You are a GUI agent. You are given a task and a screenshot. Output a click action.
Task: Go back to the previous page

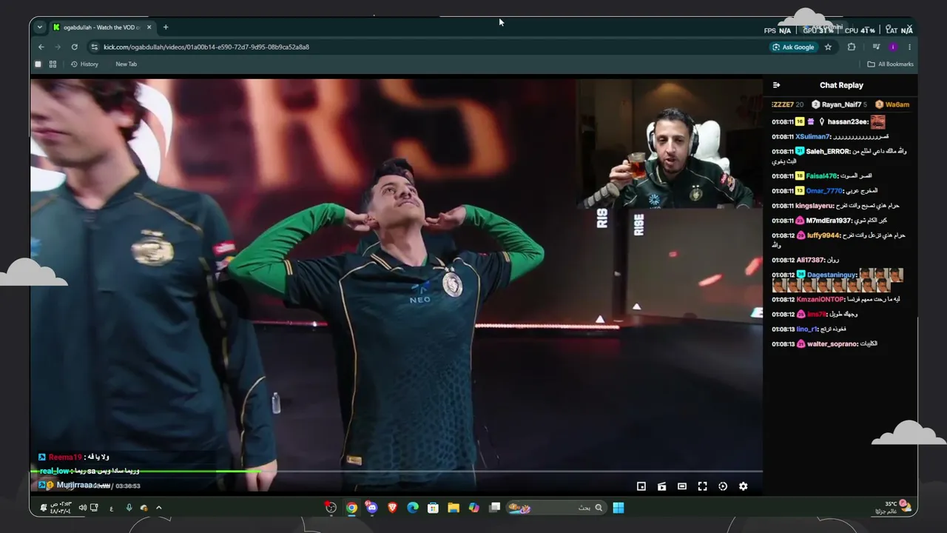point(41,47)
